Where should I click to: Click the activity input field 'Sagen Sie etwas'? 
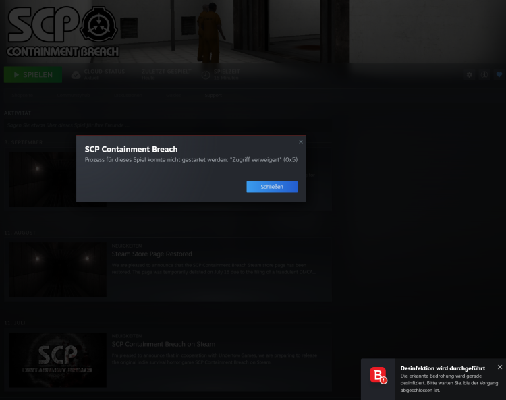point(168,125)
